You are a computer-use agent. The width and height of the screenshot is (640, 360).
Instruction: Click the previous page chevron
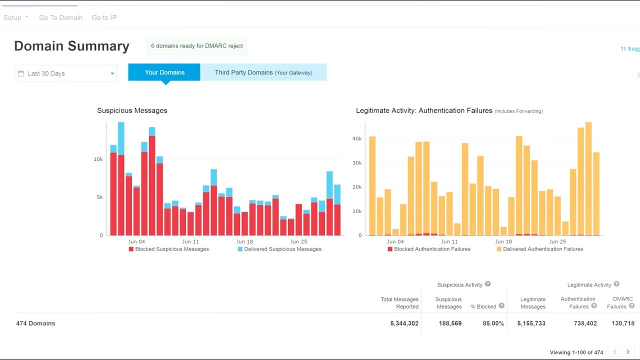(x=614, y=351)
